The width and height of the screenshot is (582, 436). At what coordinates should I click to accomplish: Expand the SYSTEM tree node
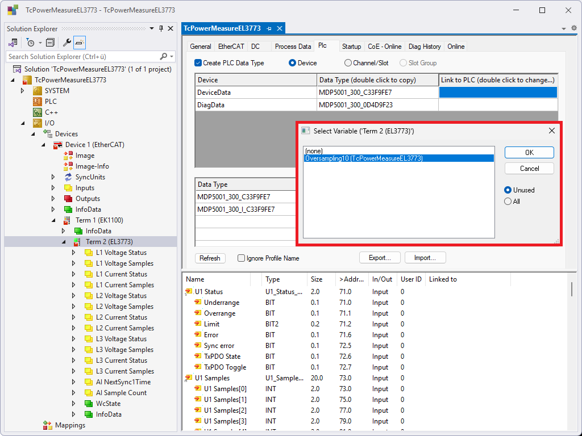coord(23,91)
